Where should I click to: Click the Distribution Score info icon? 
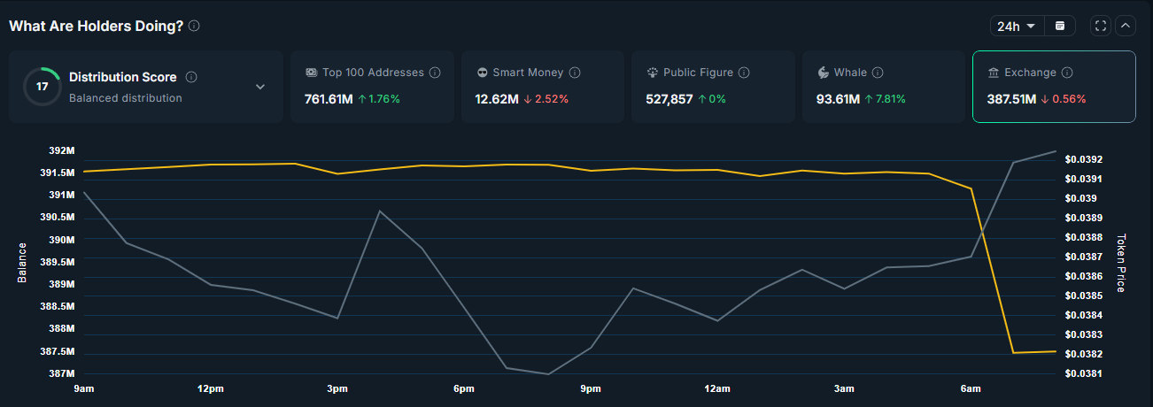[x=191, y=77]
